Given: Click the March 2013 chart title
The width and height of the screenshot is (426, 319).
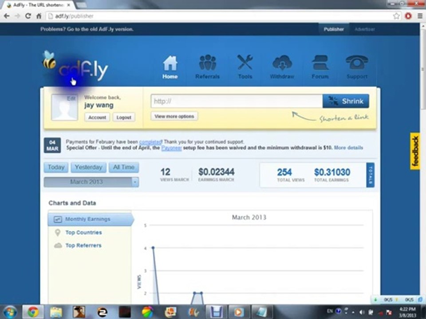Looking at the screenshot, I should [249, 217].
